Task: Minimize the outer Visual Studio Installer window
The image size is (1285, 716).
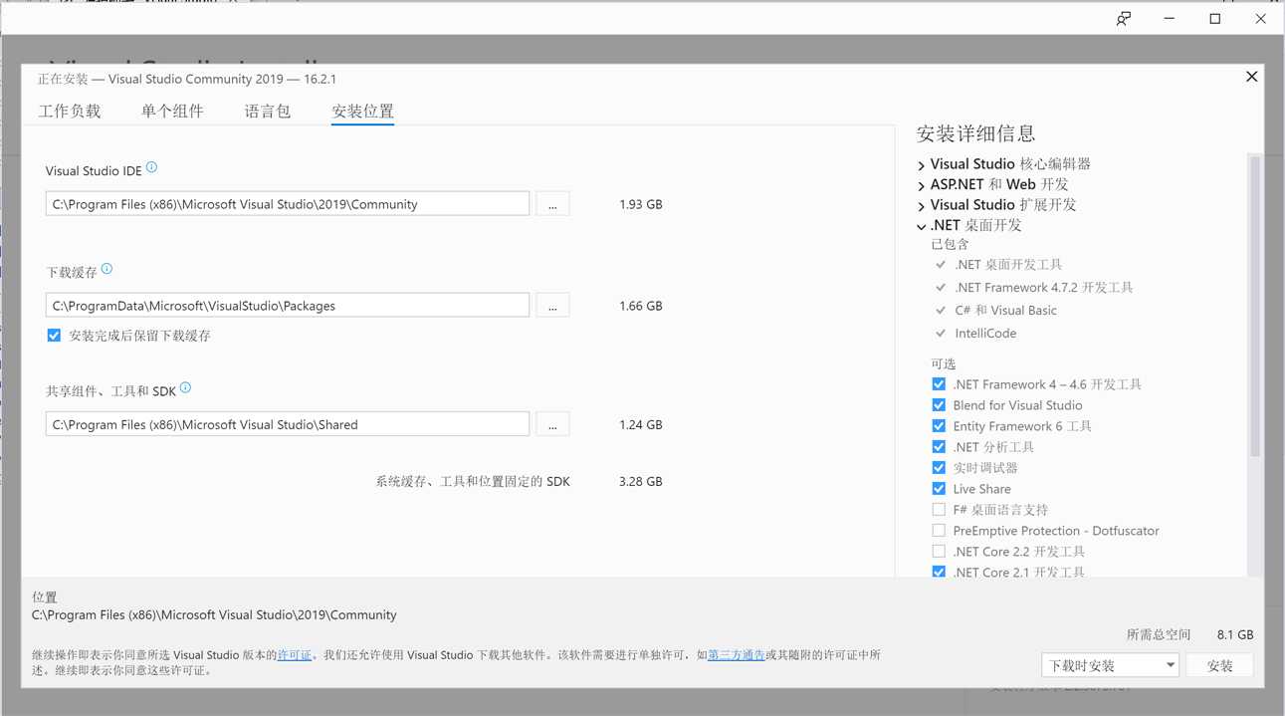Action: (1170, 19)
